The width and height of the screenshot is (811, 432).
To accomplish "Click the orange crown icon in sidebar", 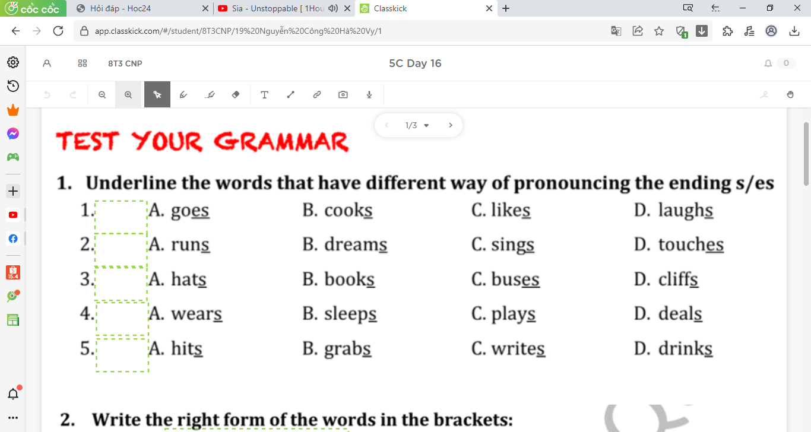I will coord(12,110).
